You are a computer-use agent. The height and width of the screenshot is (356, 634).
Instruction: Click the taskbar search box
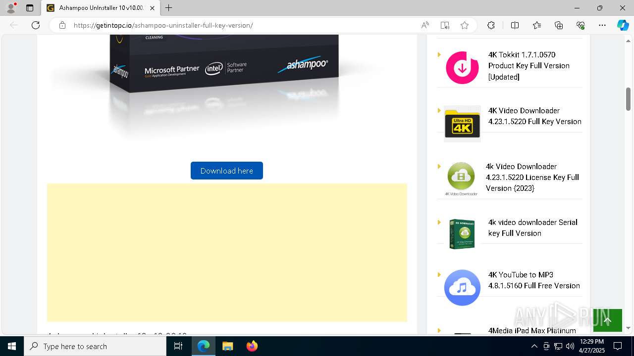[95, 346]
